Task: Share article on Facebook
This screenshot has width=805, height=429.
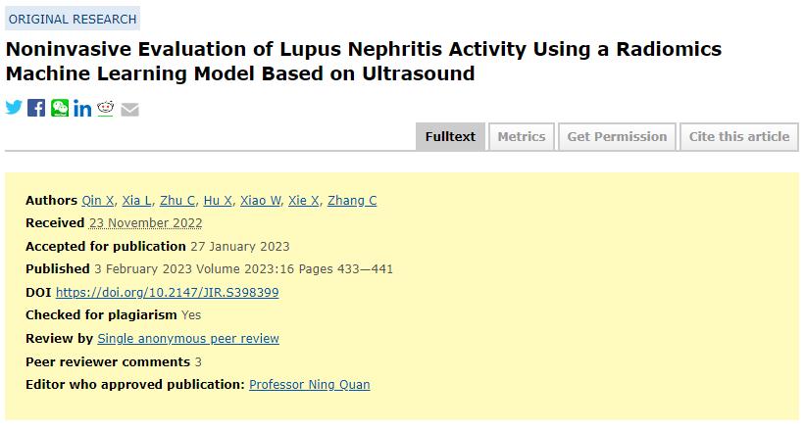Action: tap(36, 108)
